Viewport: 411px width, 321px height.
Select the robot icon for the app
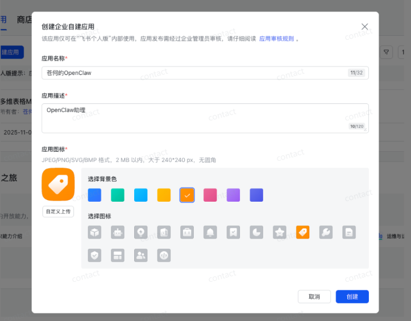click(118, 232)
